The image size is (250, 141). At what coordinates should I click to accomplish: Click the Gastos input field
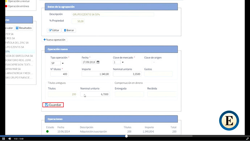coord(158,74)
